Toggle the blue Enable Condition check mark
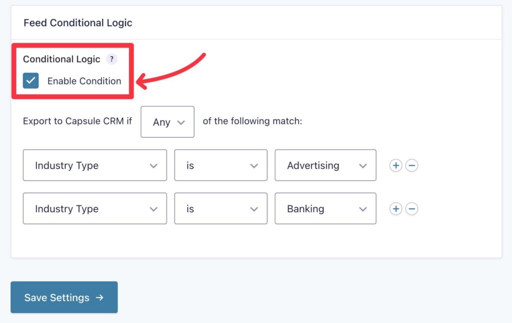This screenshot has height=323, width=512. [x=31, y=81]
